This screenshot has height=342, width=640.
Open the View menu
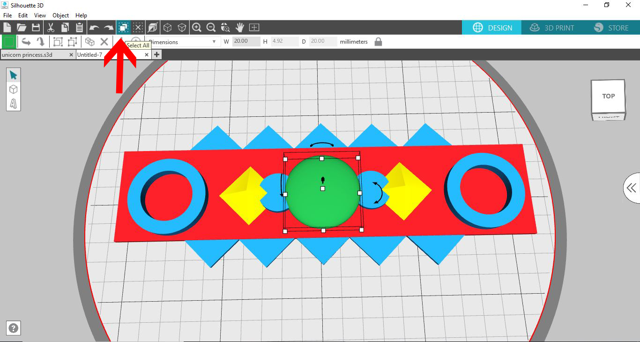point(40,15)
